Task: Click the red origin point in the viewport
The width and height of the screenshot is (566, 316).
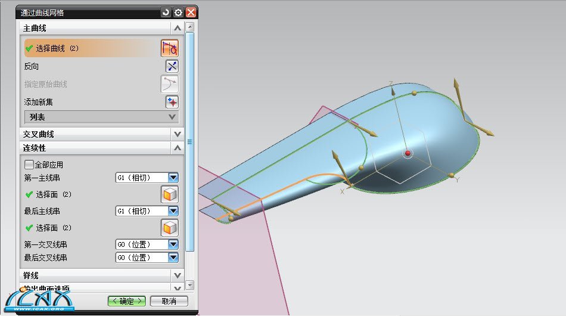Action: click(408, 153)
